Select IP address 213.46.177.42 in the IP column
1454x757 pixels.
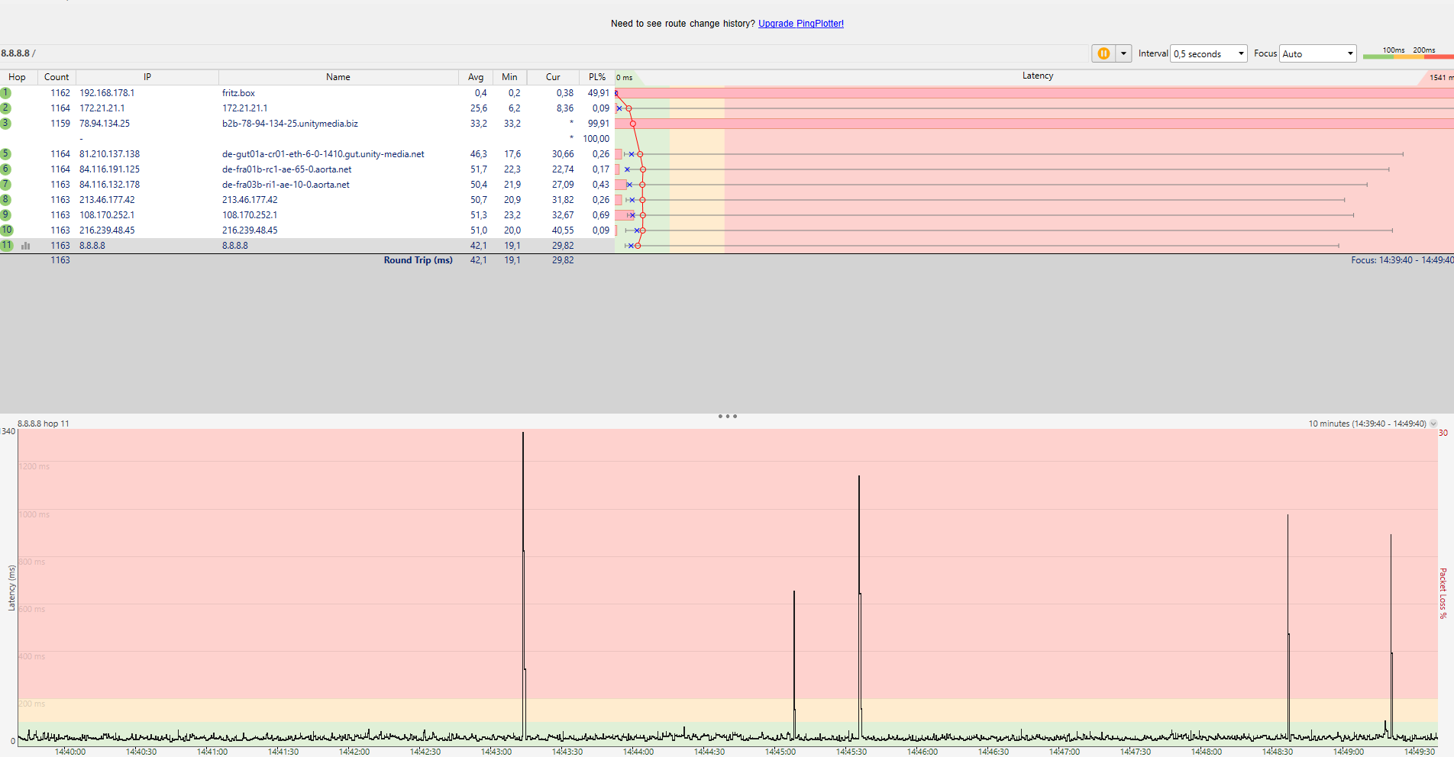(107, 200)
